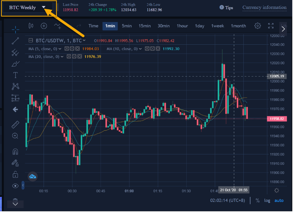Screen dimensions: 293x212
Task: Select the ruler measure tool
Action: (x=15, y=125)
